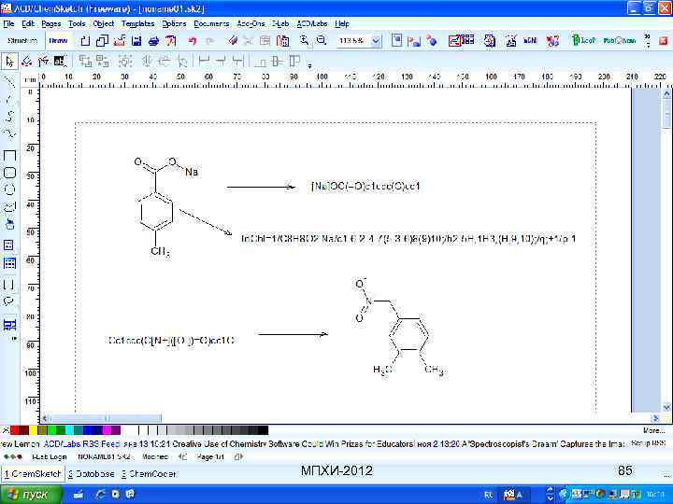
Task: Open the zoom percentage dropdown
Action: [376, 41]
